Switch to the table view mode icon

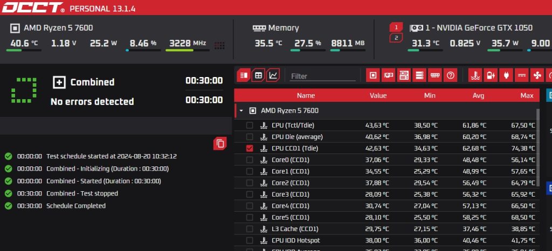pyautogui.click(x=258, y=75)
